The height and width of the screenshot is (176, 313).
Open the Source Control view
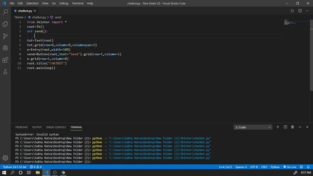[x=5, y=36]
